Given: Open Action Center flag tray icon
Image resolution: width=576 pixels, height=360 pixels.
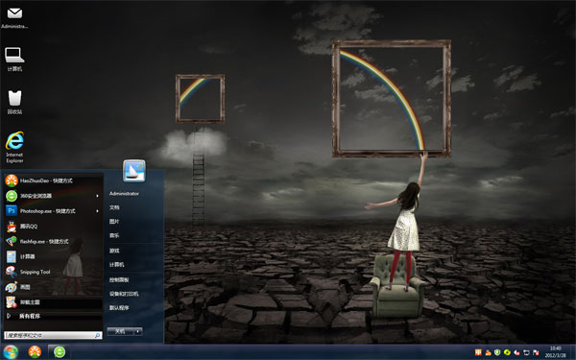Looking at the screenshot, I should coord(536,352).
